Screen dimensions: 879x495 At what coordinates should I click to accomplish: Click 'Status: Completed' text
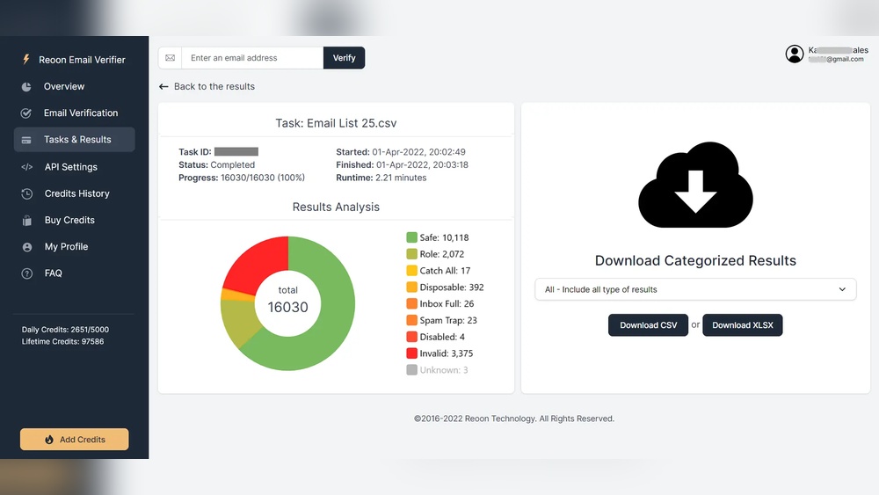point(216,164)
